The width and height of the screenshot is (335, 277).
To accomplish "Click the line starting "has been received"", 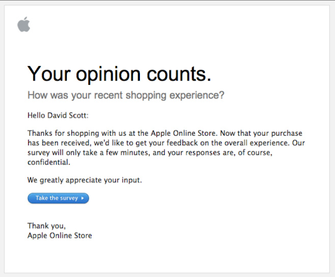I will tap(166, 143).
